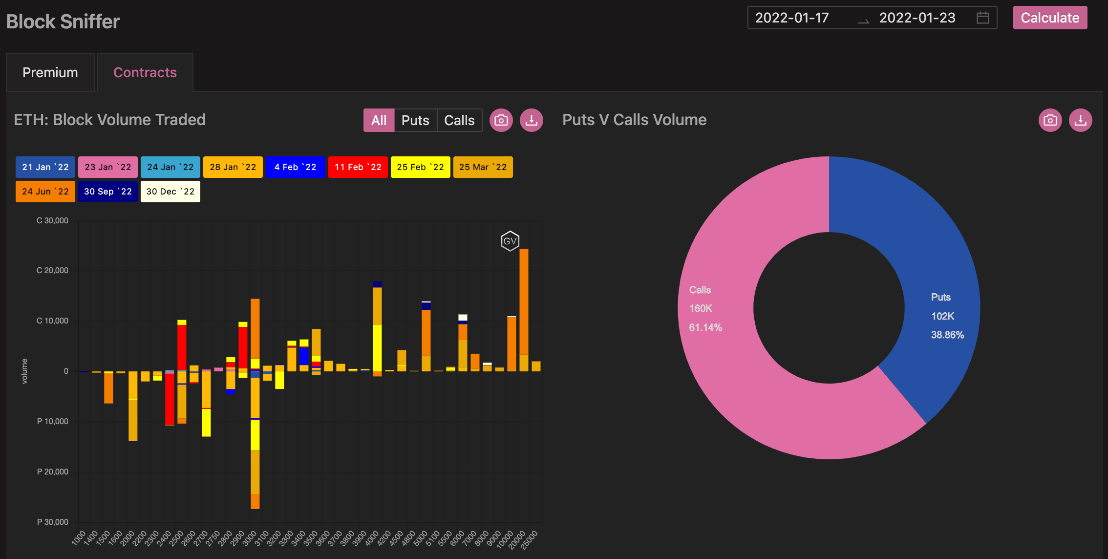This screenshot has width=1108, height=559.
Task: Click the yellow calls bar at strike 4000
Action: click(x=377, y=348)
